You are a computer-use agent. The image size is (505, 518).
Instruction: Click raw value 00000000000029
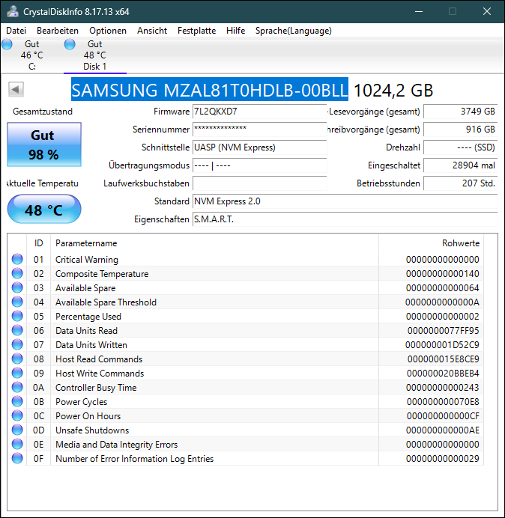pyautogui.click(x=443, y=459)
